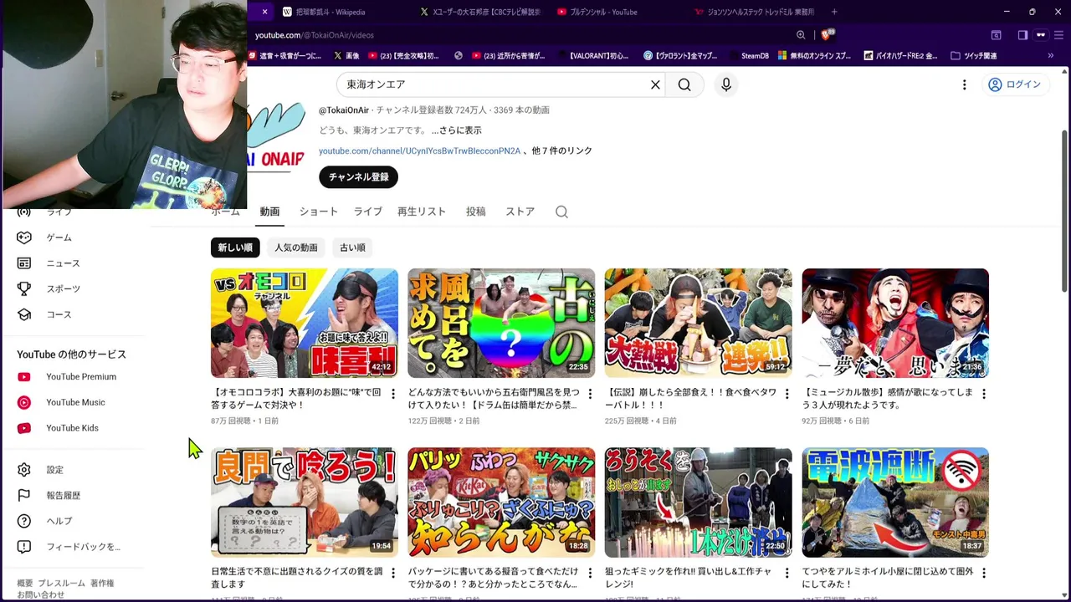The width and height of the screenshot is (1071, 602).
Task: Select the 古い順 sort chip
Action: click(352, 247)
